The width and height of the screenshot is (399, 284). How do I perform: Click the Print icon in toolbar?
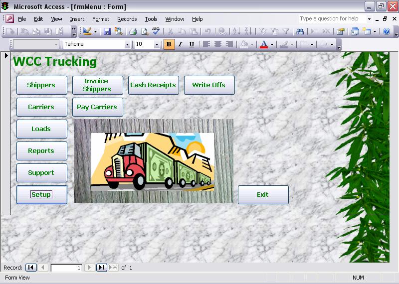(133, 31)
